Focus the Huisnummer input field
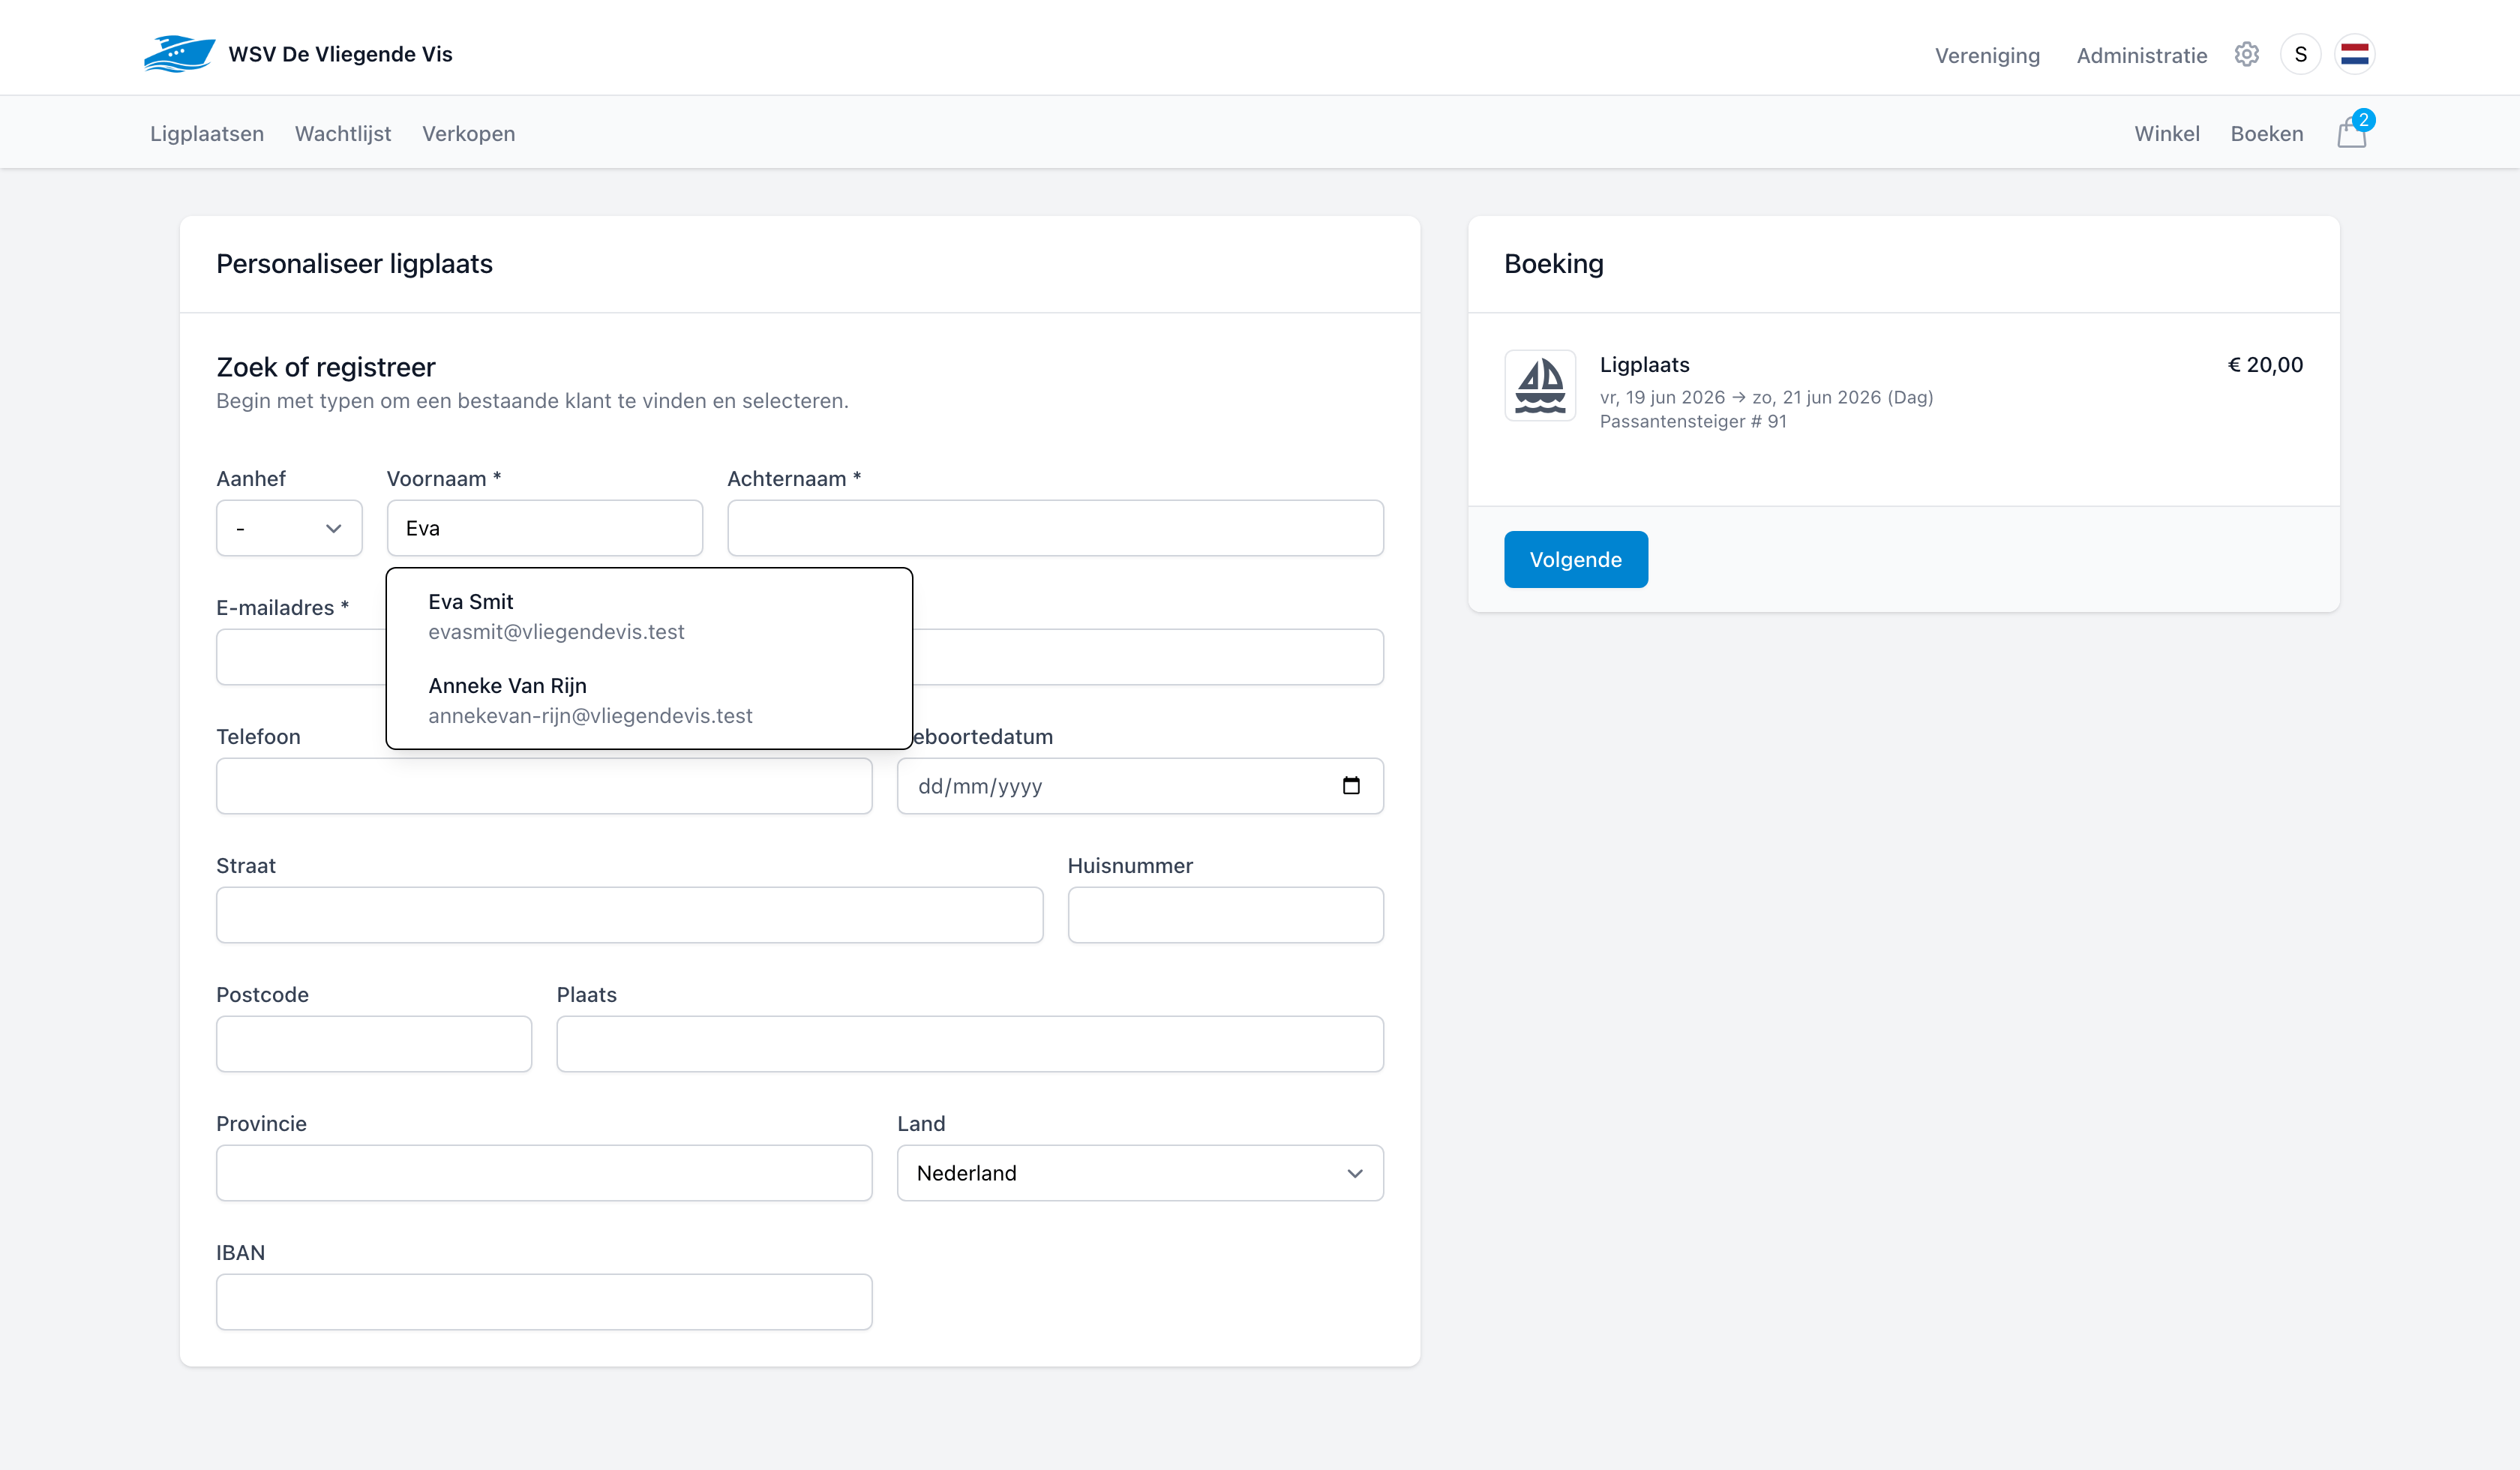The height and width of the screenshot is (1470, 2520). [1225, 915]
